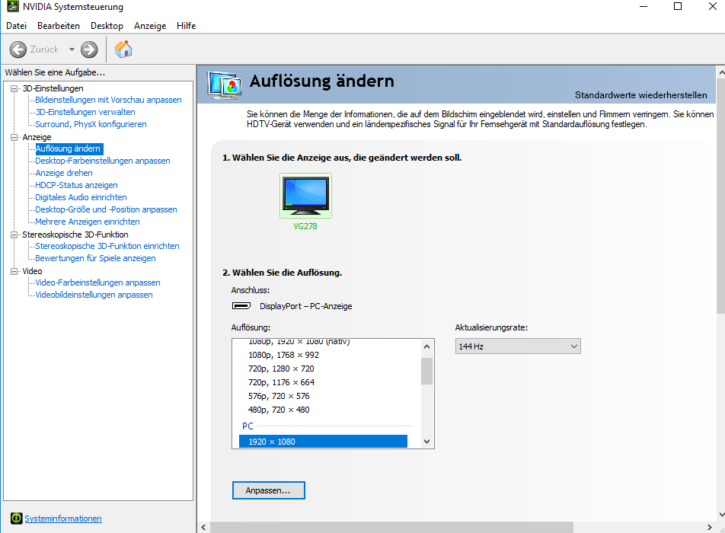This screenshot has height=533, width=725.
Task: Open Anzeige drehen
Action: 64,173
